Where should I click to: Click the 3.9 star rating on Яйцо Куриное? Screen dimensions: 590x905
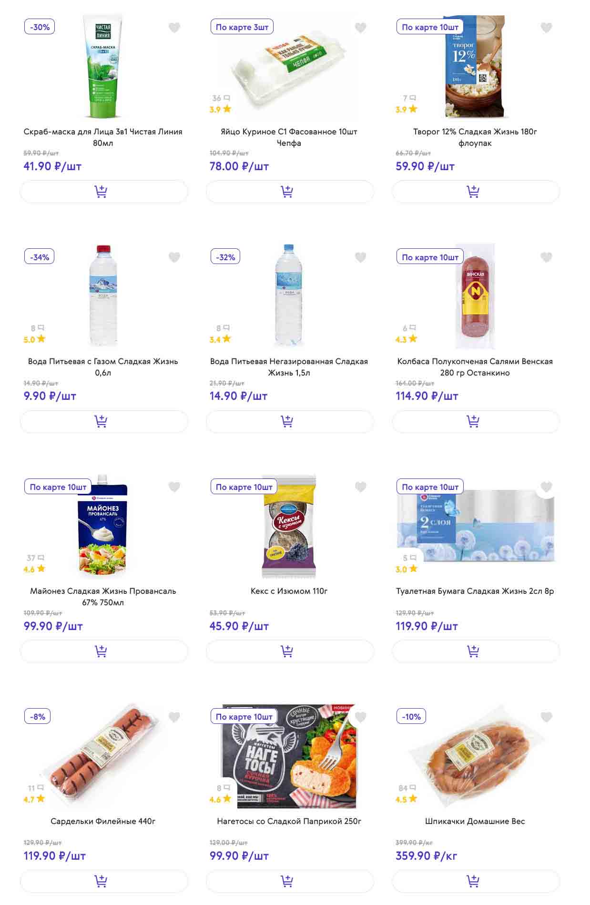click(x=220, y=109)
